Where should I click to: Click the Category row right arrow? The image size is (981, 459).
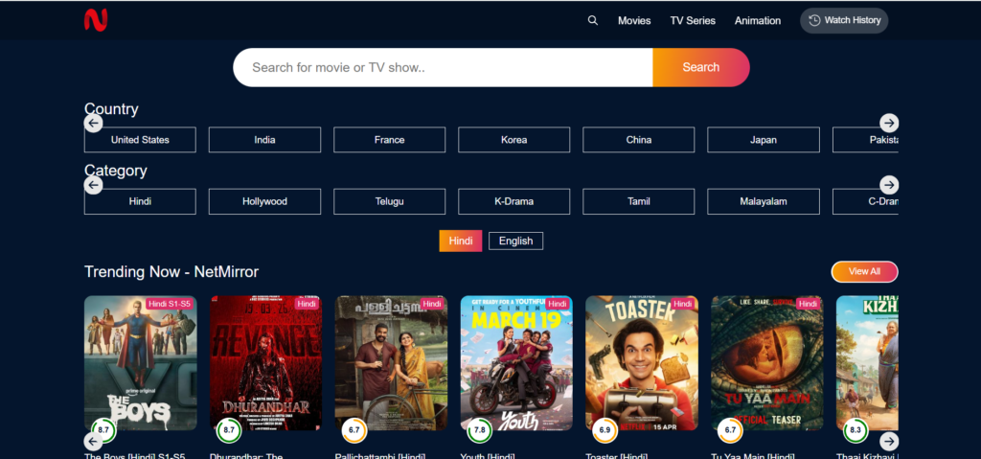(889, 185)
